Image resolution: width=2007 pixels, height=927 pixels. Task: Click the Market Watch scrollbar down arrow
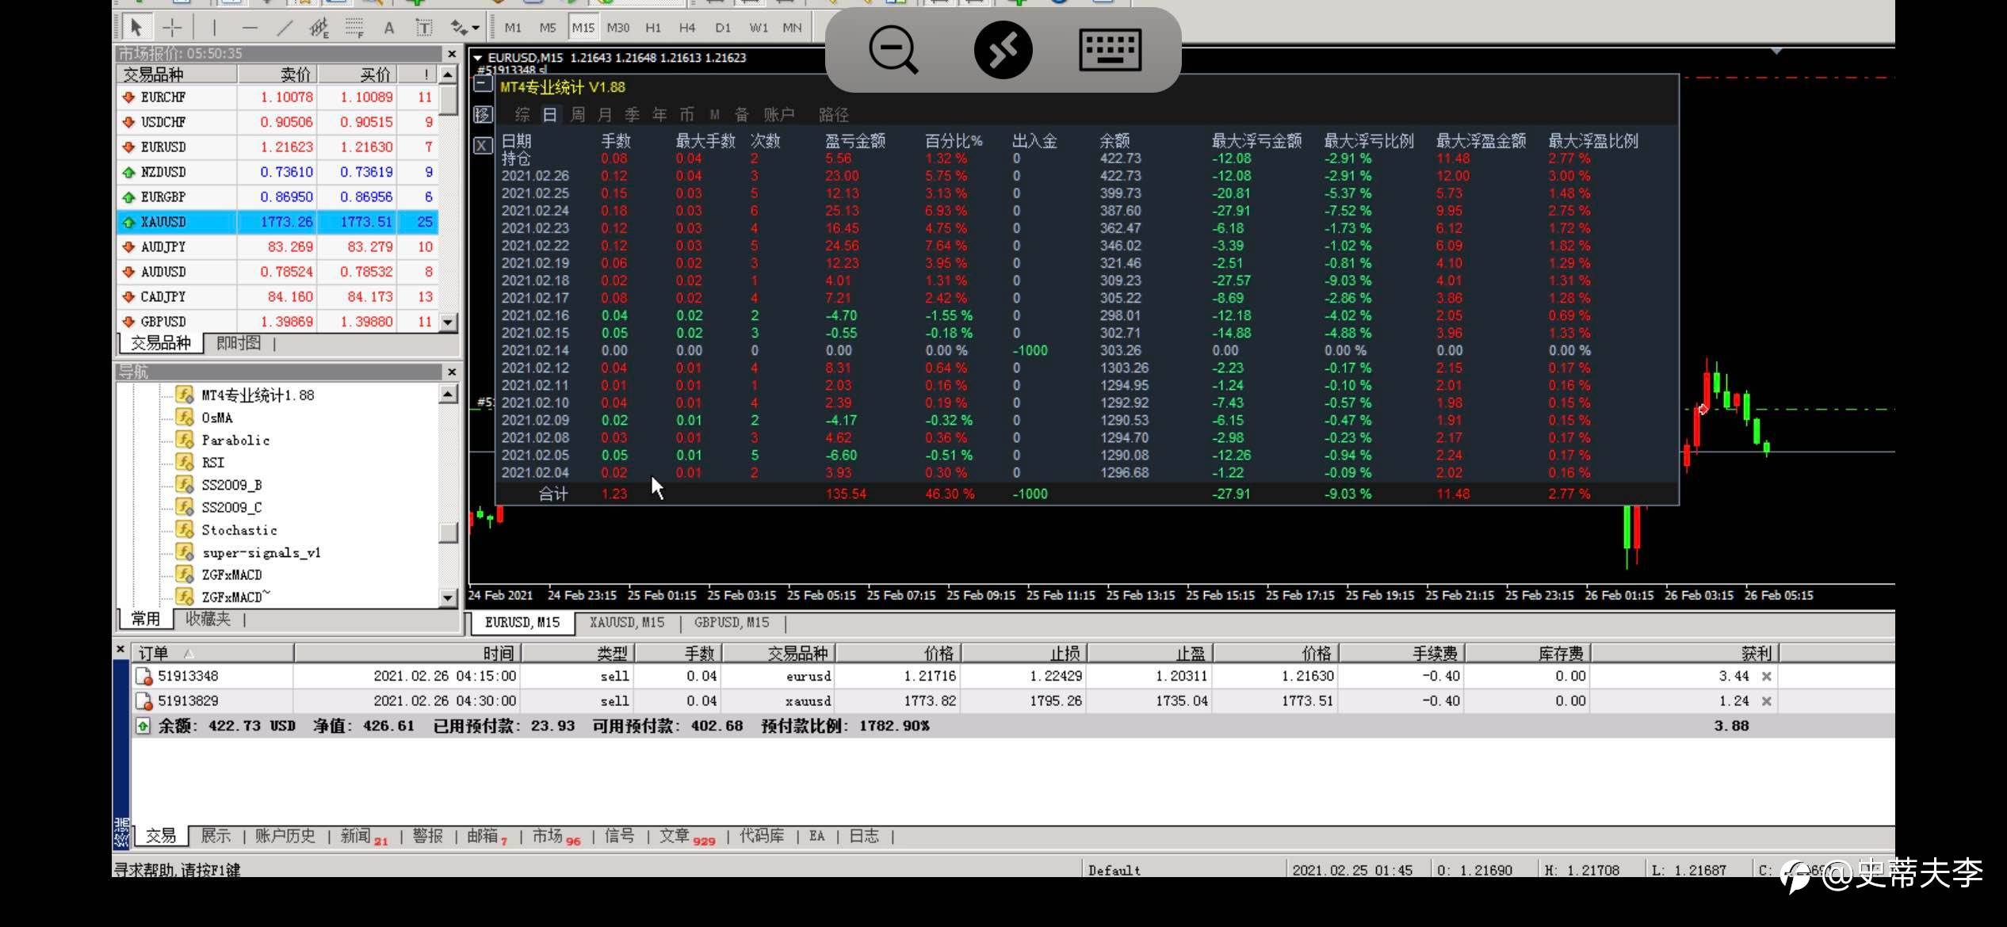[x=448, y=322]
